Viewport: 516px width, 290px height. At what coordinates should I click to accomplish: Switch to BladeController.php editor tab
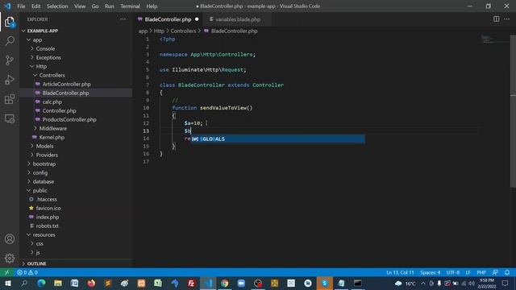(168, 19)
